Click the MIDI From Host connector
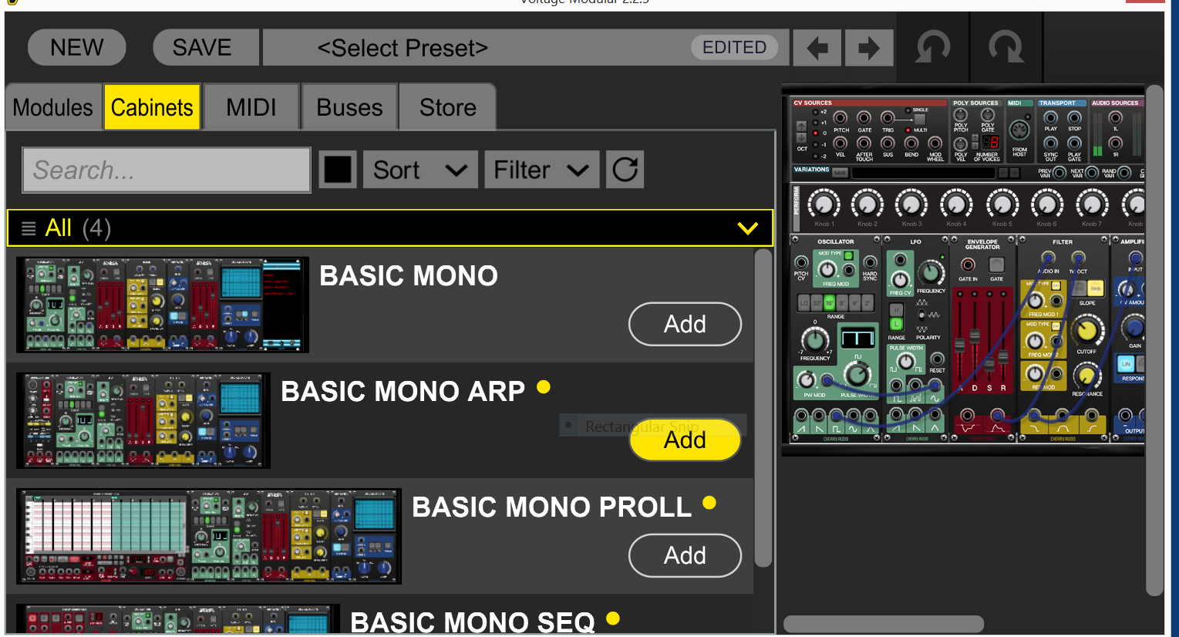 tap(1019, 130)
